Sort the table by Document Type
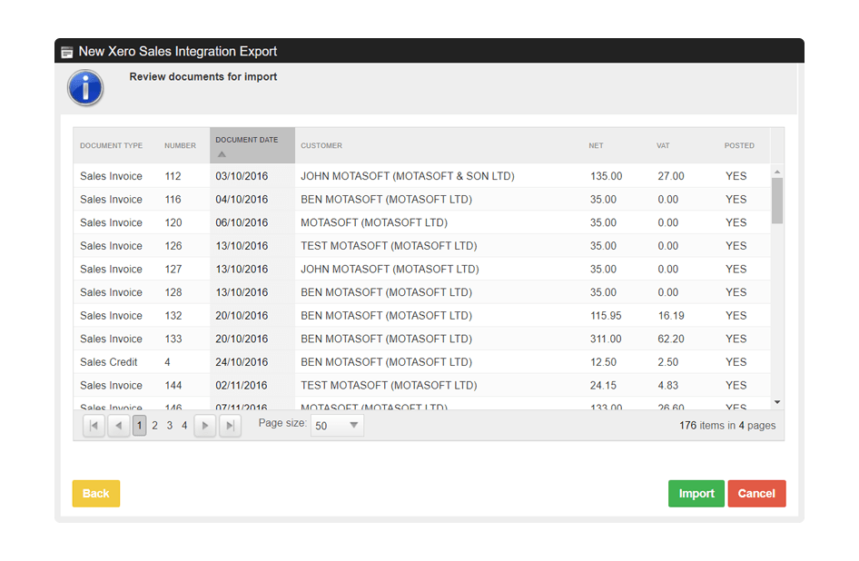 click(x=111, y=146)
